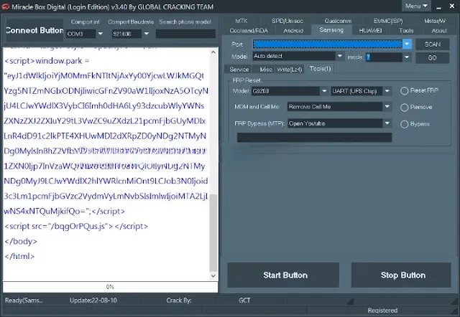Image resolution: width=460 pixels, height=317 pixels.
Task: Switch to the SPD/Unisoc tab
Action: (x=287, y=21)
